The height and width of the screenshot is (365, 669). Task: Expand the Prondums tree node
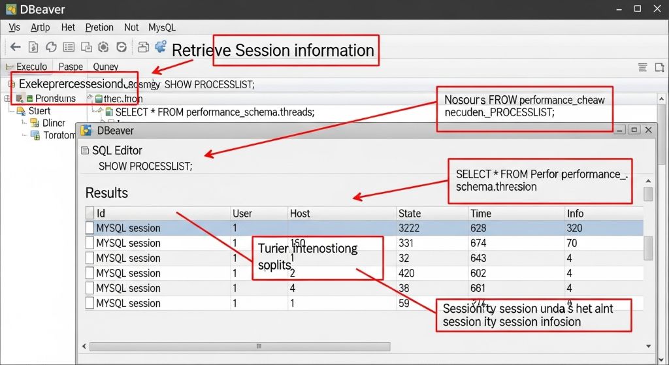point(8,99)
